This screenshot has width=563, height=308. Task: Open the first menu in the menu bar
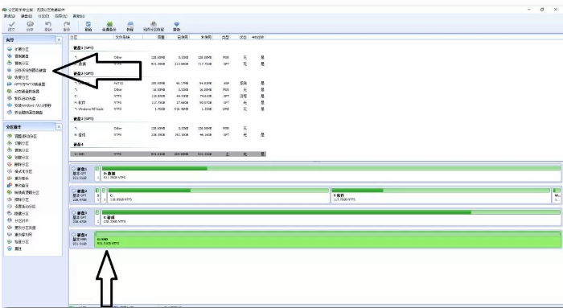pos(10,16)
